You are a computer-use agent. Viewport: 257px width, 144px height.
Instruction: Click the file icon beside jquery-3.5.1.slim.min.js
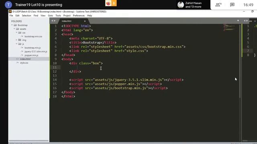[22, 52]
